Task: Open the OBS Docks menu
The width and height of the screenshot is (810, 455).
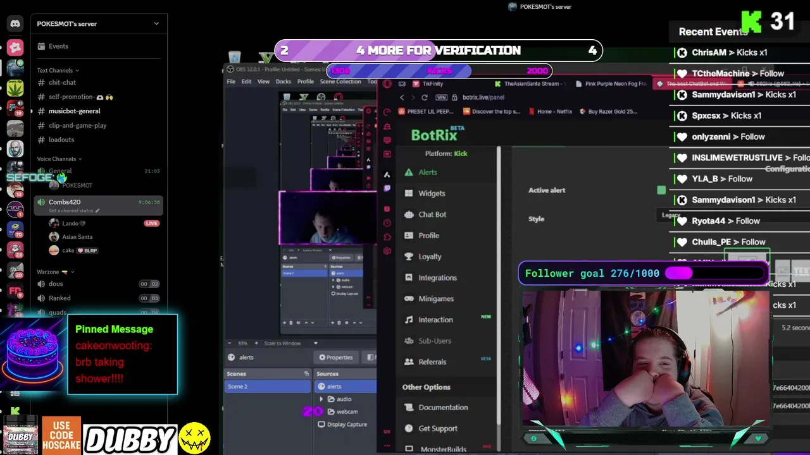Action: pyautogui.click(x=283, y=82)
